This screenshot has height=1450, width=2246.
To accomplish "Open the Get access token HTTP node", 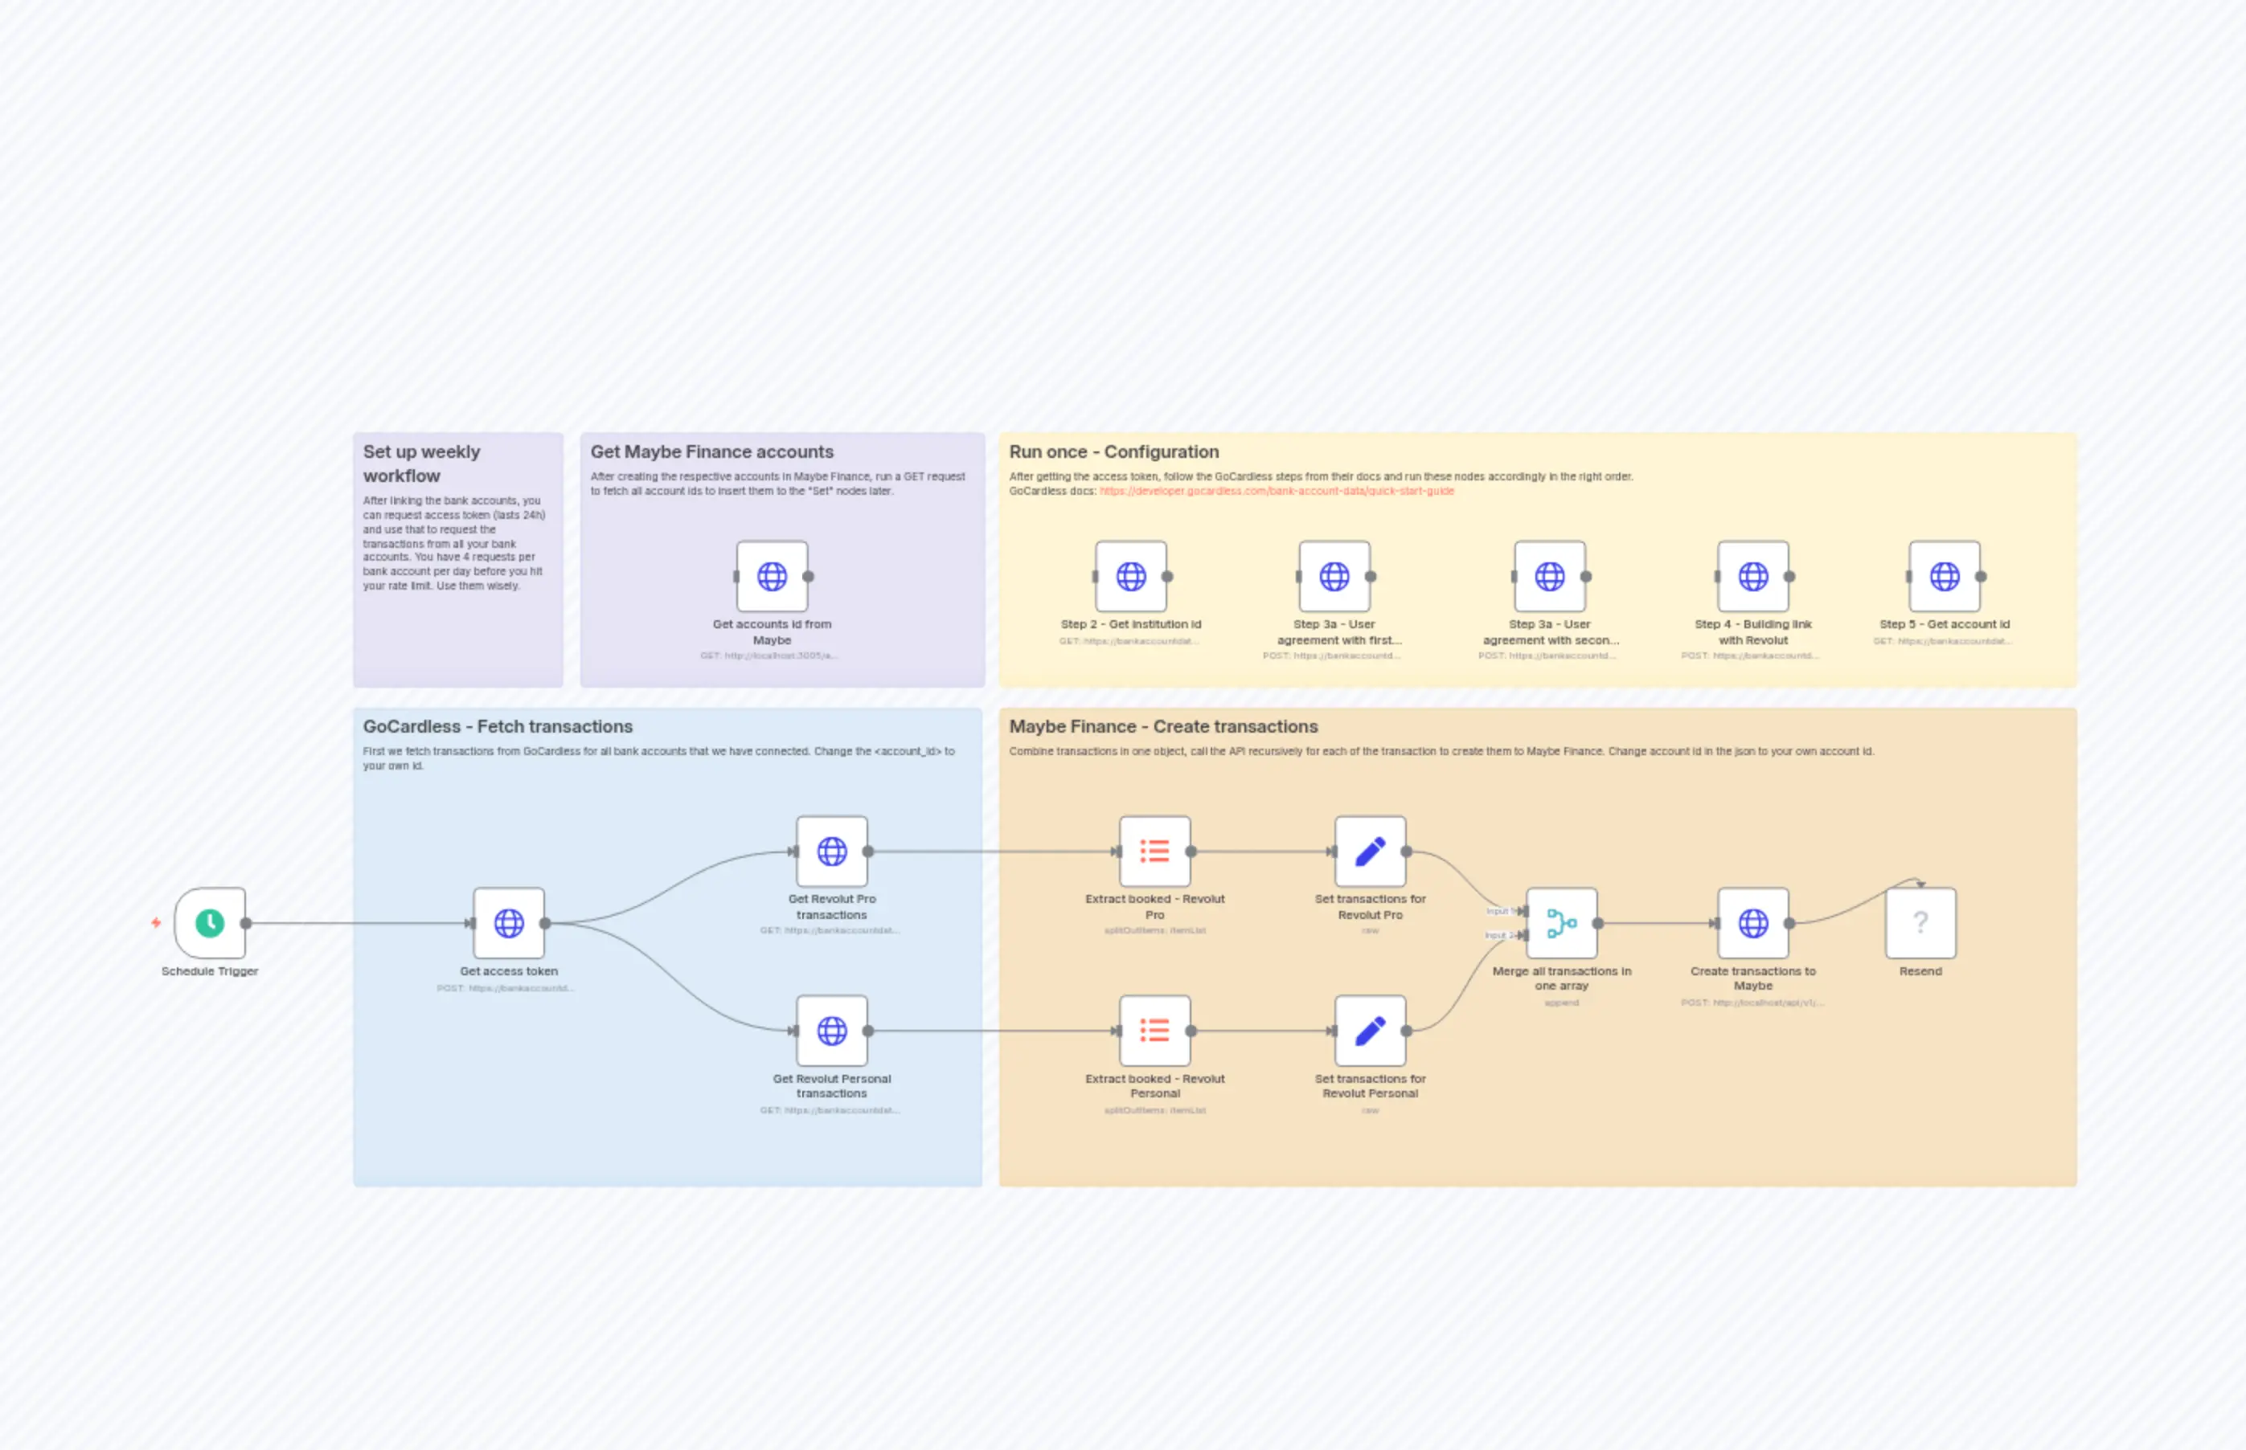I will coord(508,924).
